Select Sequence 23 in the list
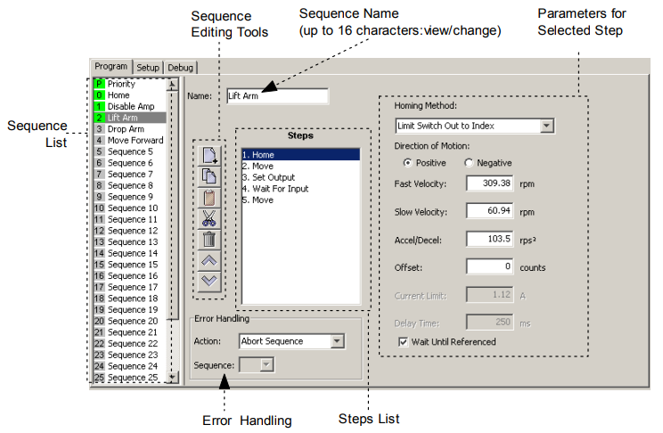Screen dimensions: 663x433 point(130,355)
